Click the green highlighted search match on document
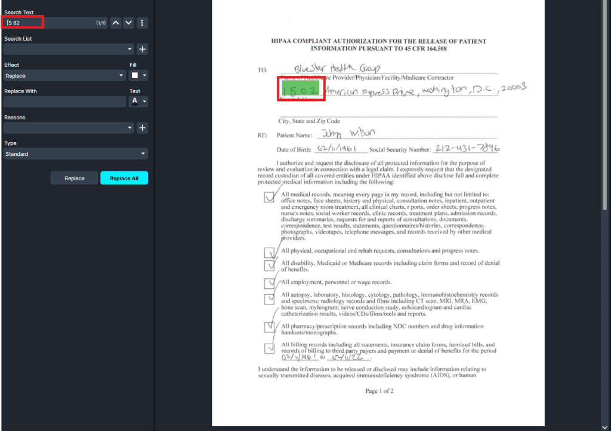The image size is (611, 431). 301,90
